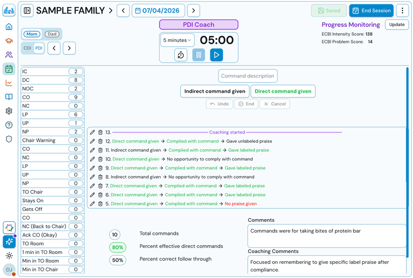Switch to PDI mode
The image size is (413, 278).
(39, 48)
